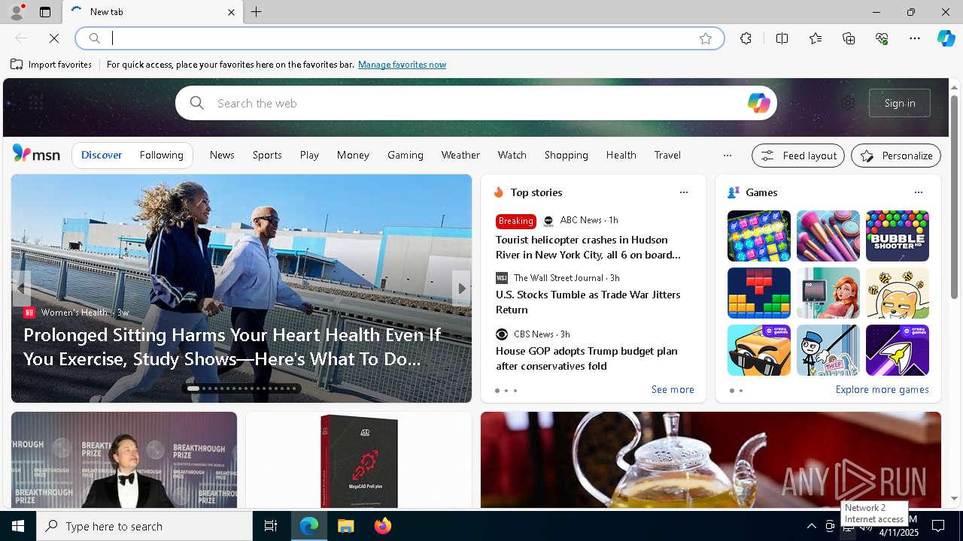This screenshot has width=963, height=541.
Task: Open the page settings gear
Action: 848,103
